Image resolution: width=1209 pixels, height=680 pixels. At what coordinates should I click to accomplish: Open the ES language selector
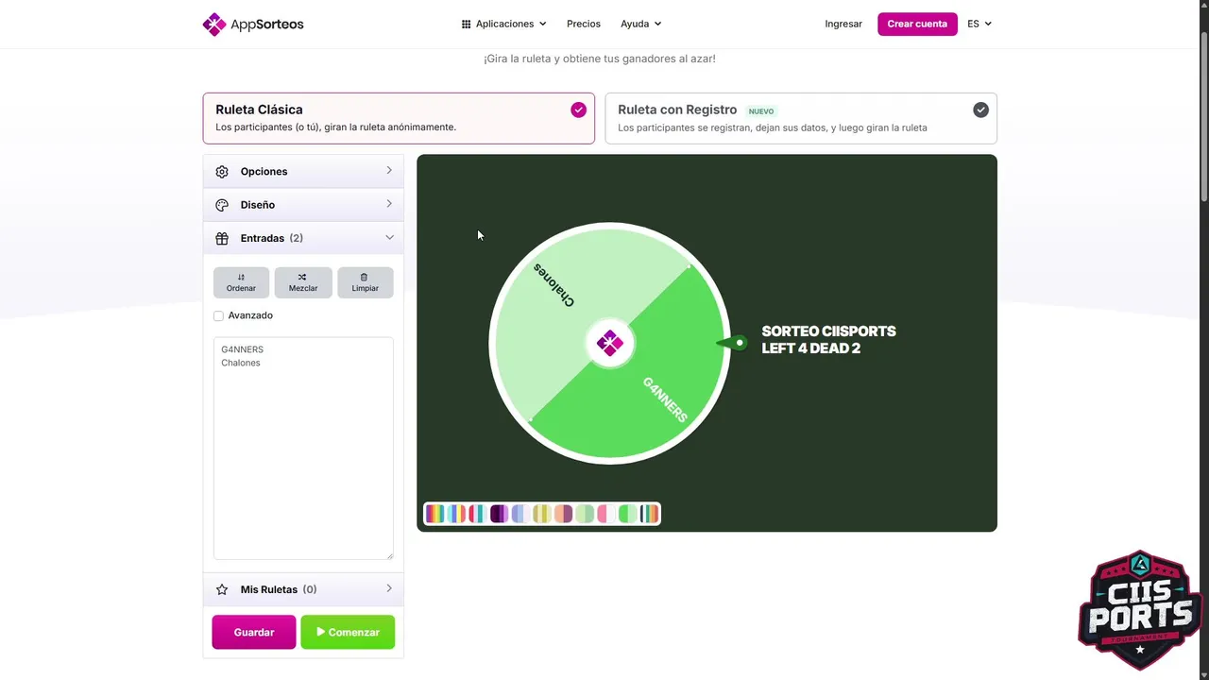(979, 24)
